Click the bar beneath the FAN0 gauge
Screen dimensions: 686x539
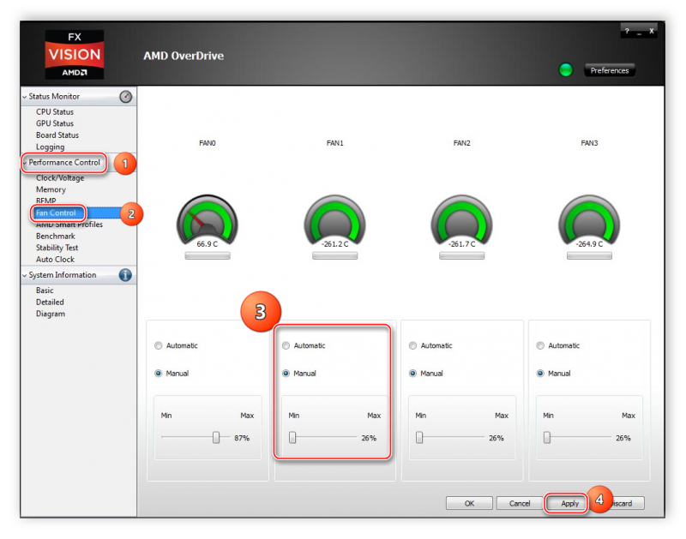pyautogui.click(x=208, y=255)
